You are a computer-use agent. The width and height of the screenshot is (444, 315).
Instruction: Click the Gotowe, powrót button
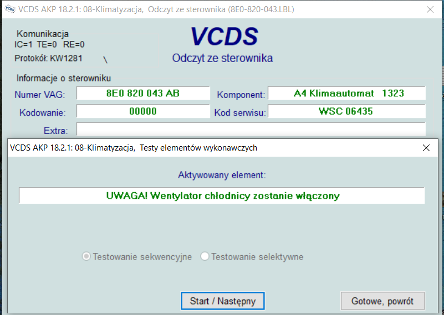pyautogui.click(x=382, y=301)
